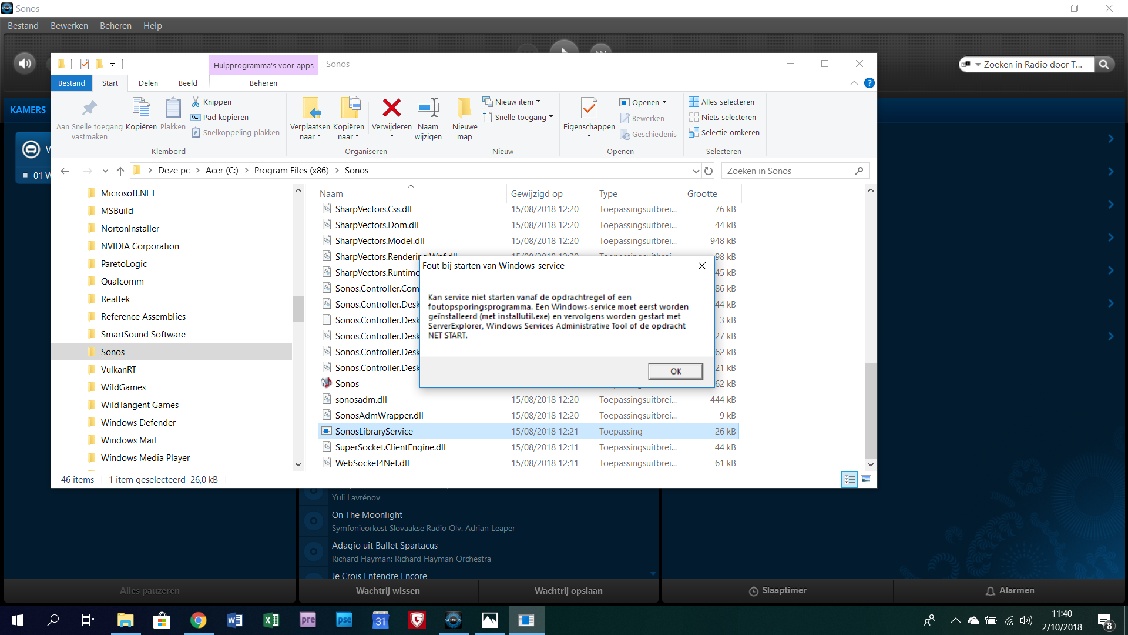The height and width of the screenshot is (635, 1128).
Task: Click the red Verwijderen delete icon
Action: [x=391, y=108]
